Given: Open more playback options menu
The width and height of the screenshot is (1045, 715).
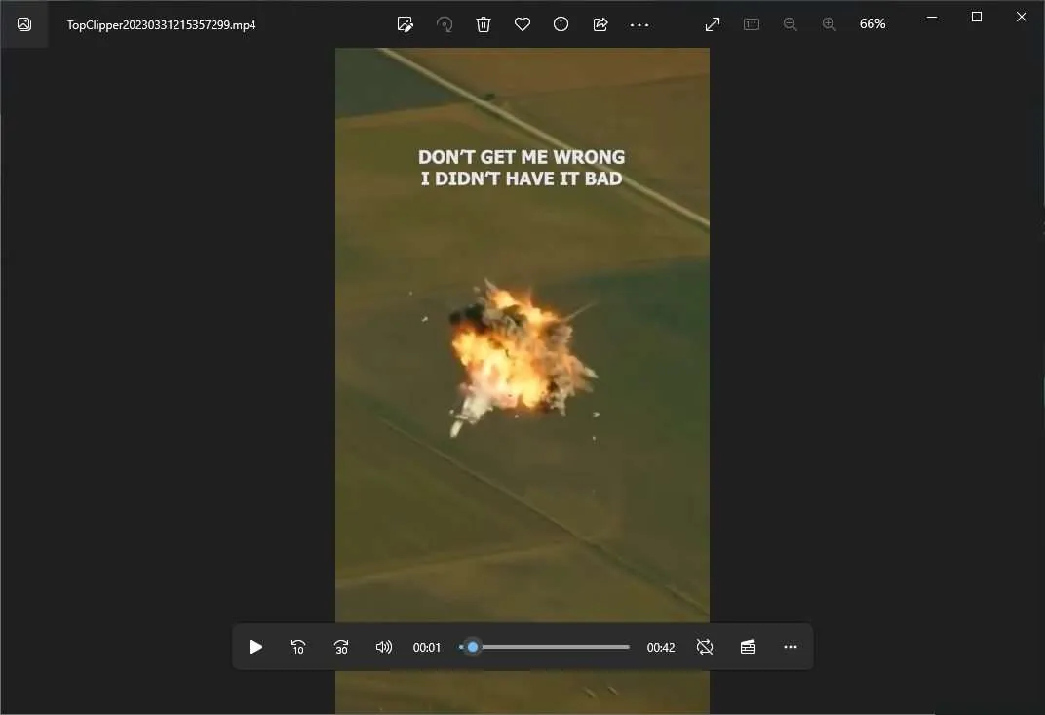Looking at the screenshot, I should [791, 647].
